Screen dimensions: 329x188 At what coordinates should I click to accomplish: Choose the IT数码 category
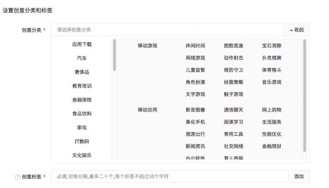point(82,141)
